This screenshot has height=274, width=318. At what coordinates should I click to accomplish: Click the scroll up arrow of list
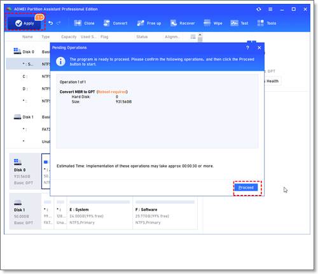tap(200, 34)
